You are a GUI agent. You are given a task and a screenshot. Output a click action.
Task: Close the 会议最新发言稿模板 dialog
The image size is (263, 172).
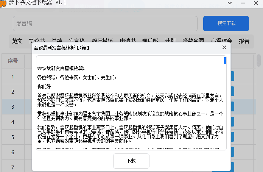[224, 48]
